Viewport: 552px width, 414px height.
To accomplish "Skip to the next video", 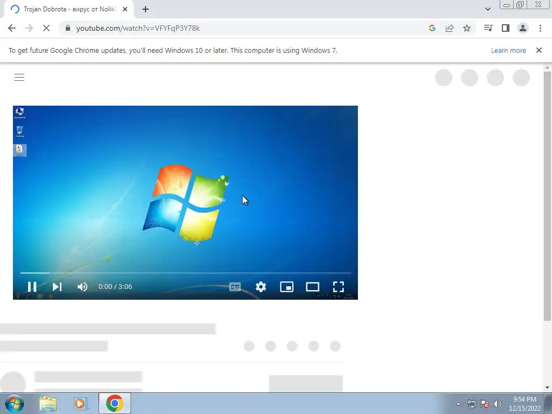I will (57, 287).
